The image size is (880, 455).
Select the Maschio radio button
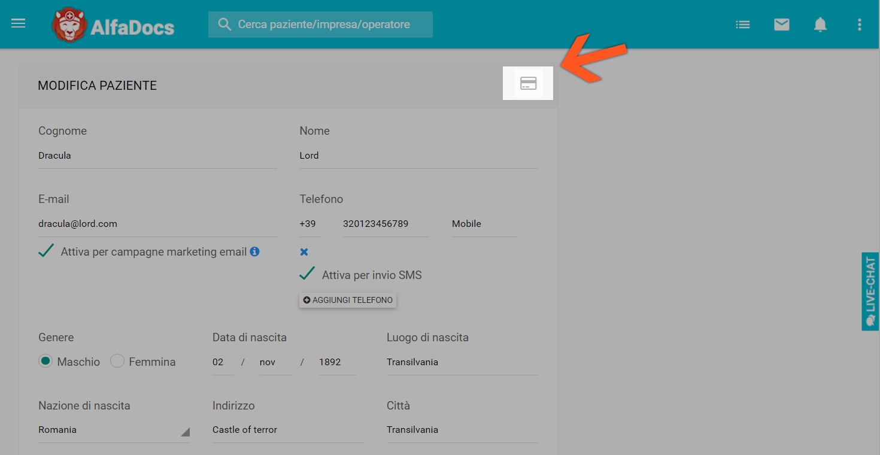coord(45,361)
